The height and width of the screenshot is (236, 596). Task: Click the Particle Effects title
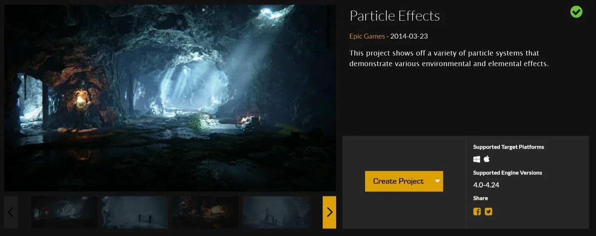395,15
